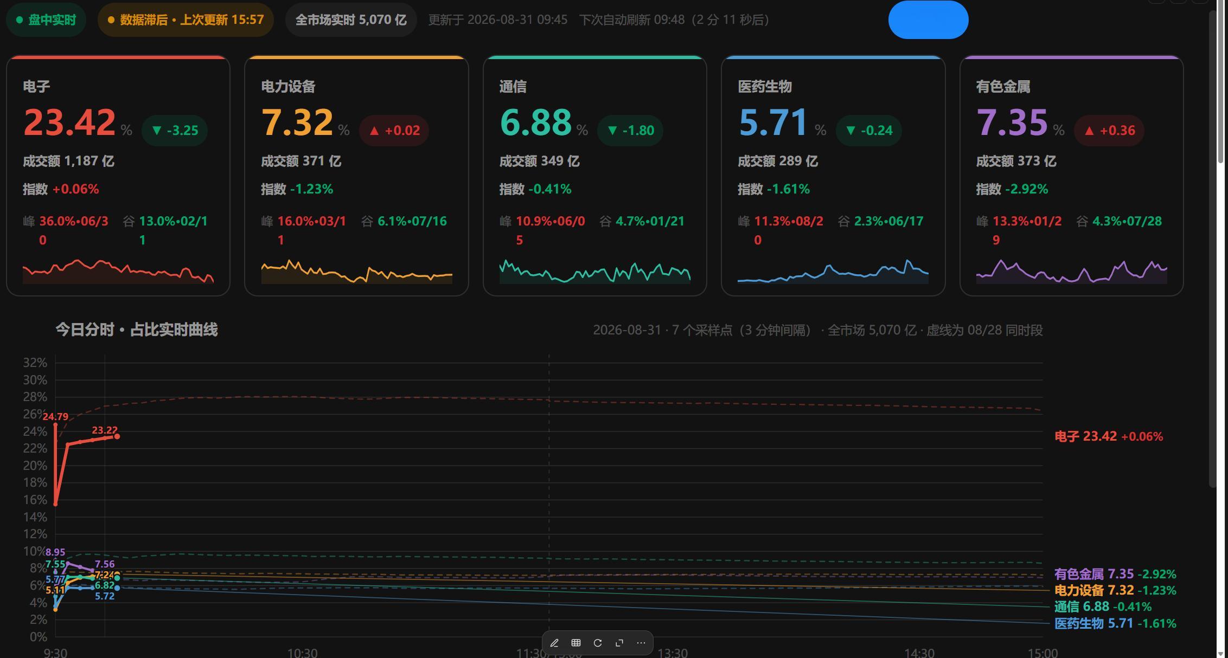The width and height of the screenshot is (1228, 658).
Task: Click the 峰 36.0%•06/30 peak value
Action: click(x=66, y=230)
